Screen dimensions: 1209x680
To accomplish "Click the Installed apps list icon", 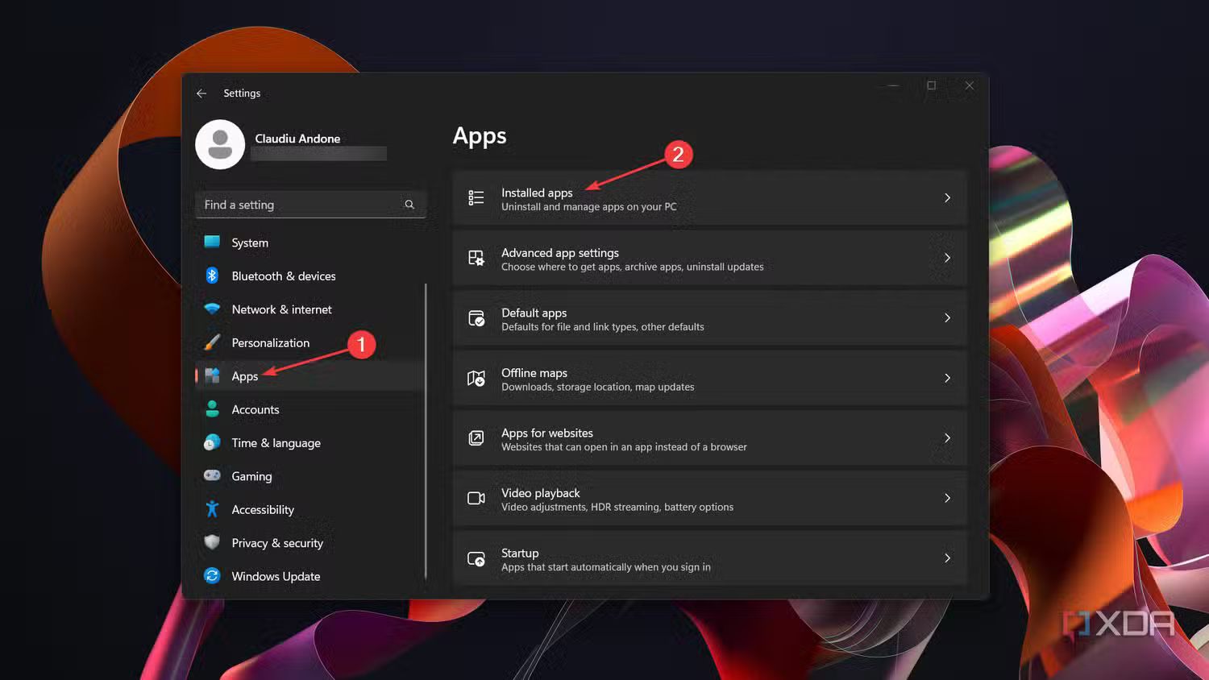I will pos(476,198).
